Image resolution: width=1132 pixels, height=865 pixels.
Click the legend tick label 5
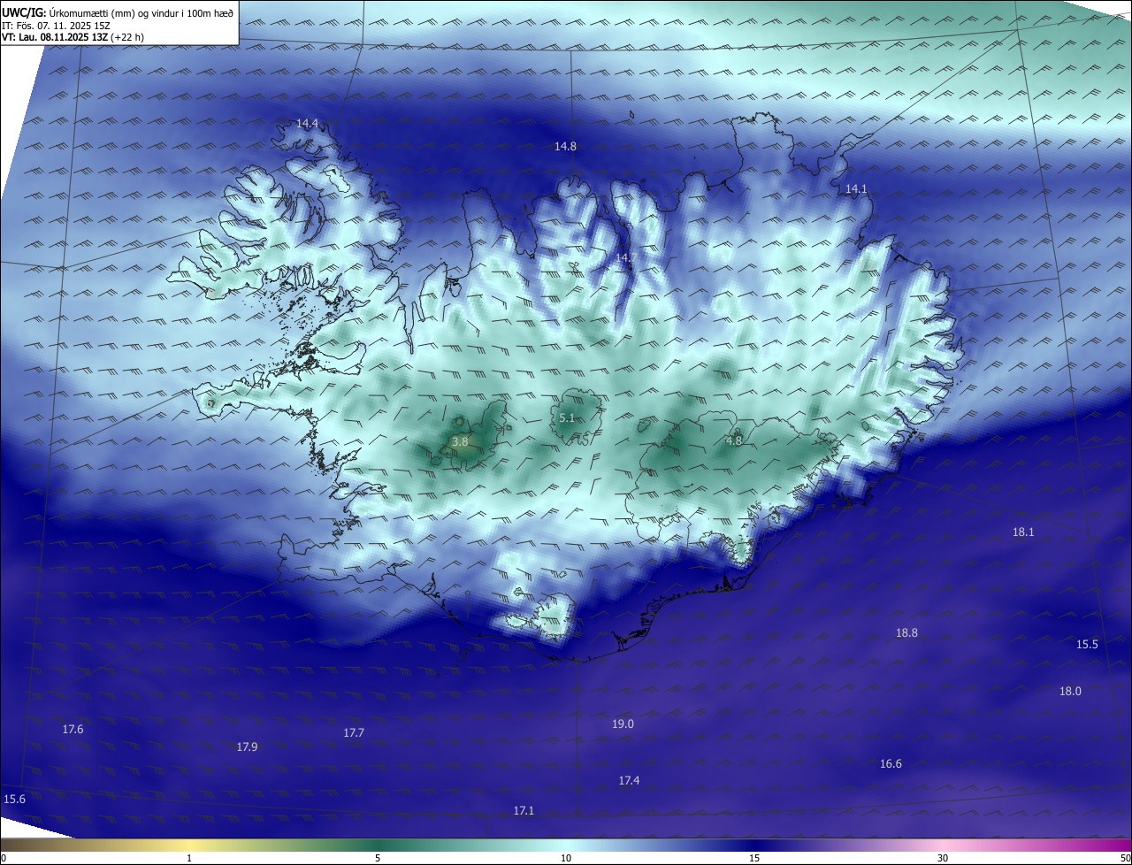click(x=378, y=858)
